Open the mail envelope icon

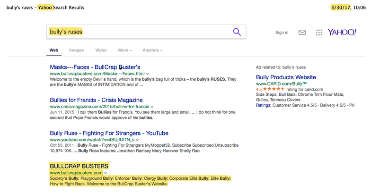302,32
